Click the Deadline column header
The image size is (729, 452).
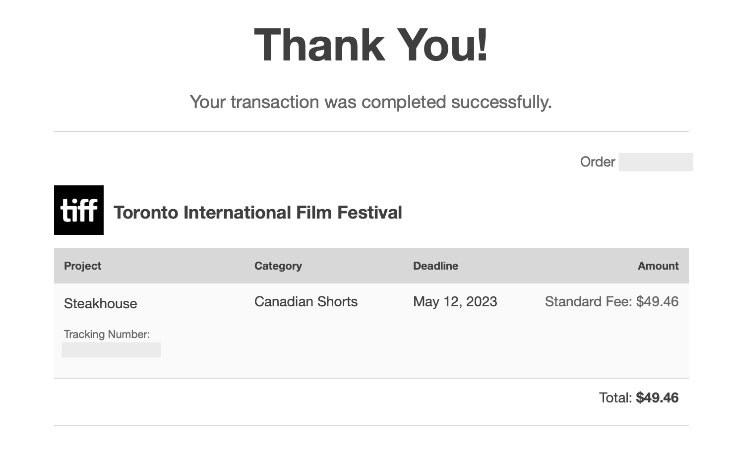coord(435,266)
